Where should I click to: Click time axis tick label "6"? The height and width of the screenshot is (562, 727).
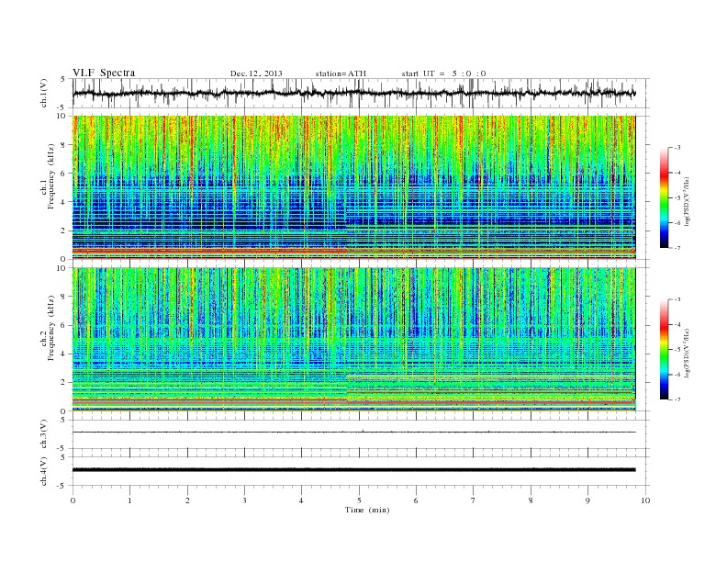(416, 500)
